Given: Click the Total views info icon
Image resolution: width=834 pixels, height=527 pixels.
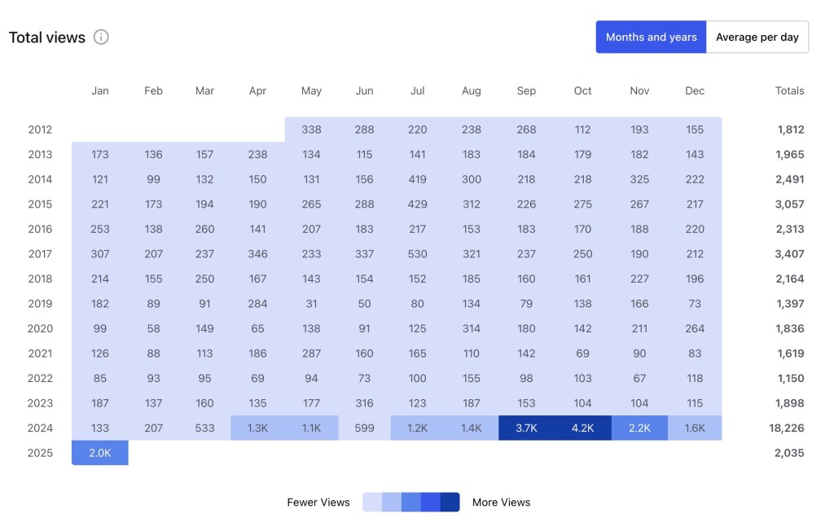Looking at the screenshot, I should [101, 37].
